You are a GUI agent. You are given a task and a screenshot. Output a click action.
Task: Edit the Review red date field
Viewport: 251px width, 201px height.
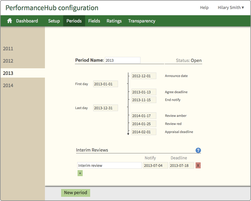pos(144,124)
